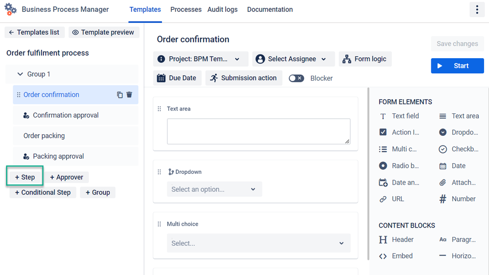The width and height of the screenshot is (489, 275).
Task: Add a Checkbox form element
Action: pyautogui.click(x=459, y=149)
